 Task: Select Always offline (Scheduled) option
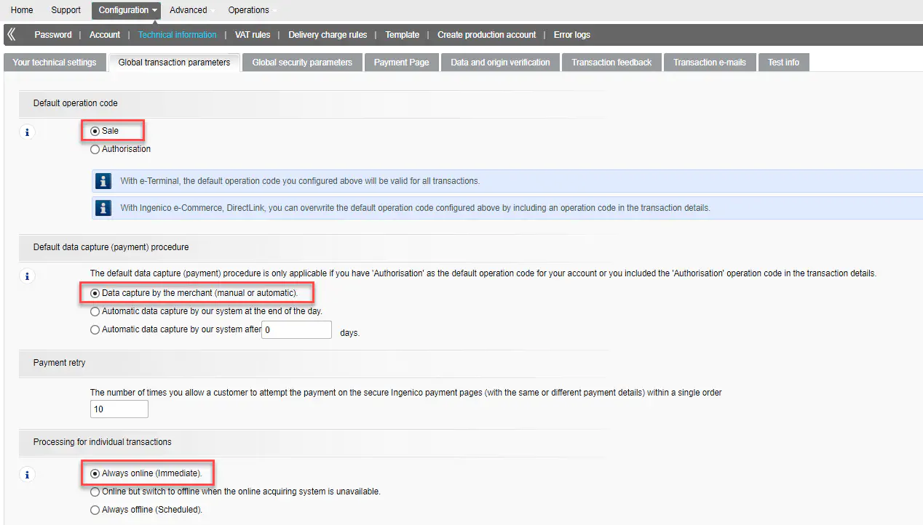(x=95, y=510)
